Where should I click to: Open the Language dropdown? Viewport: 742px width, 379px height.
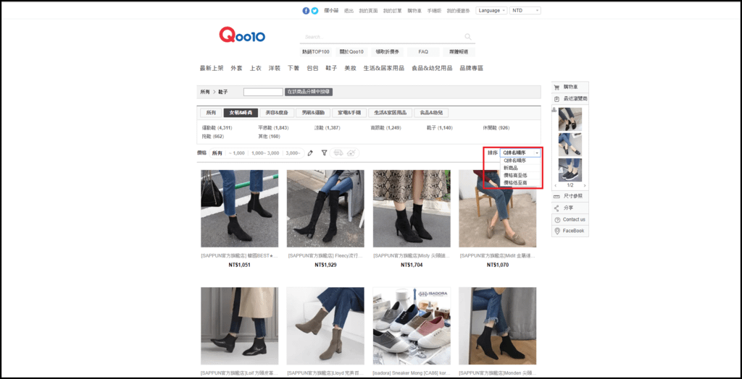point(491,10)
